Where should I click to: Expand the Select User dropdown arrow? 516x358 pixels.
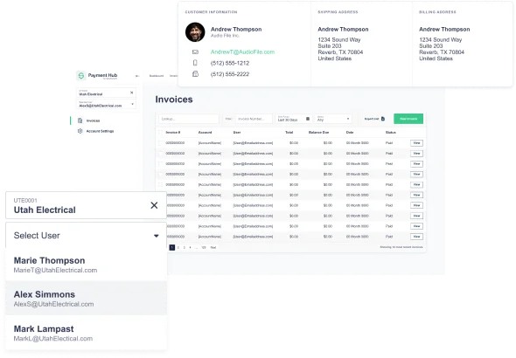click(x=157, y=236)
